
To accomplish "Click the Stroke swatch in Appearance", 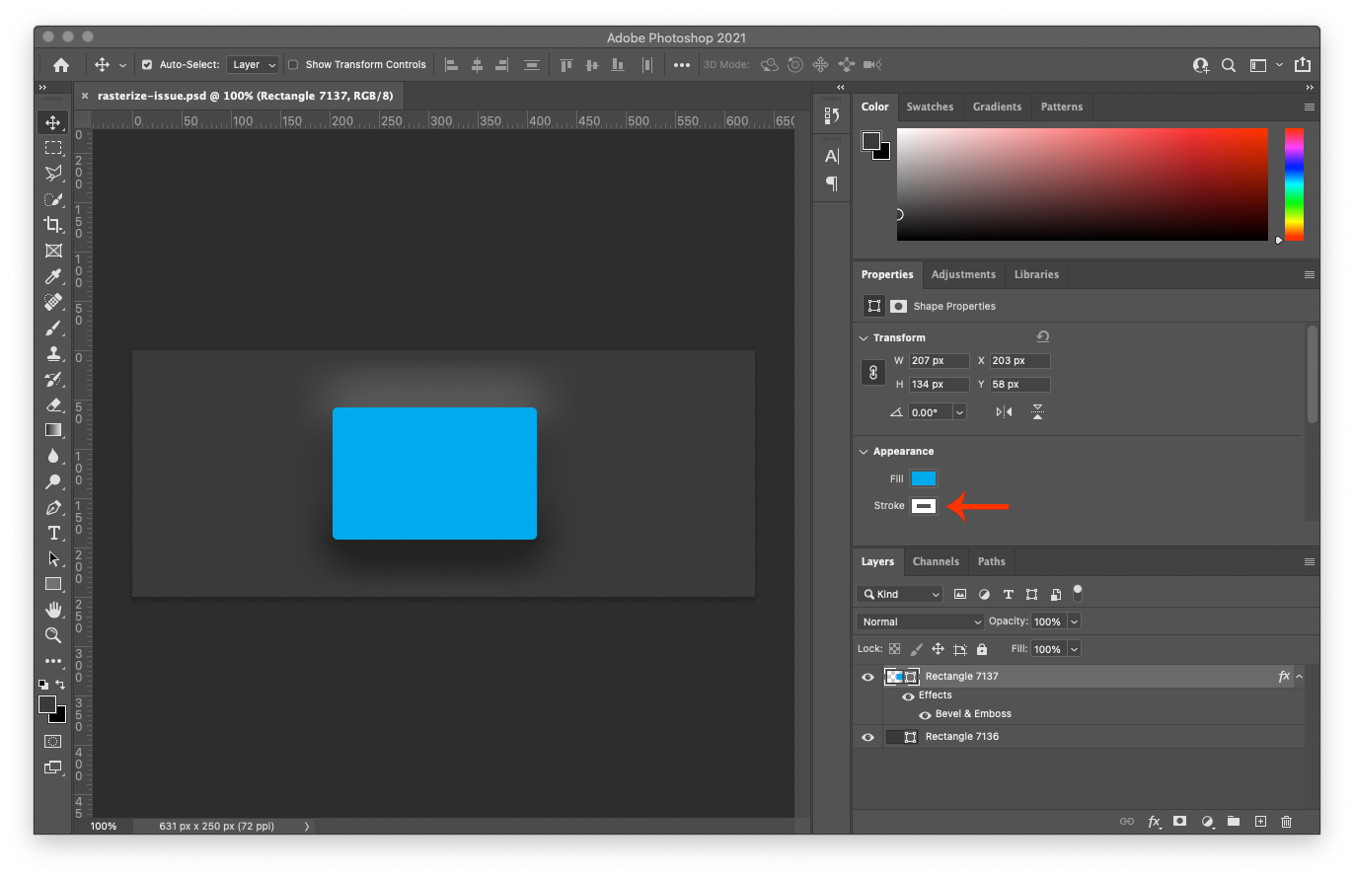I will (x=924, y=506).
